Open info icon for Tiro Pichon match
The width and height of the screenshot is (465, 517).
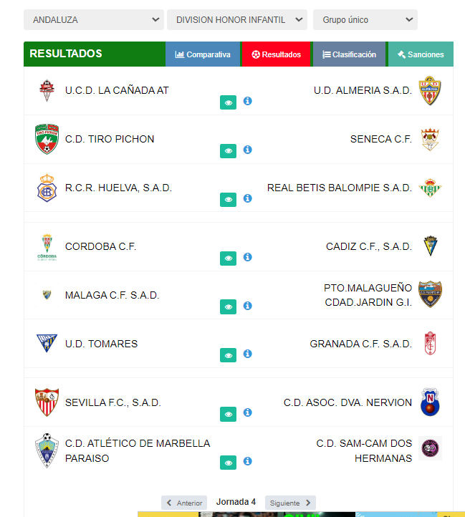tap(248, 150)
